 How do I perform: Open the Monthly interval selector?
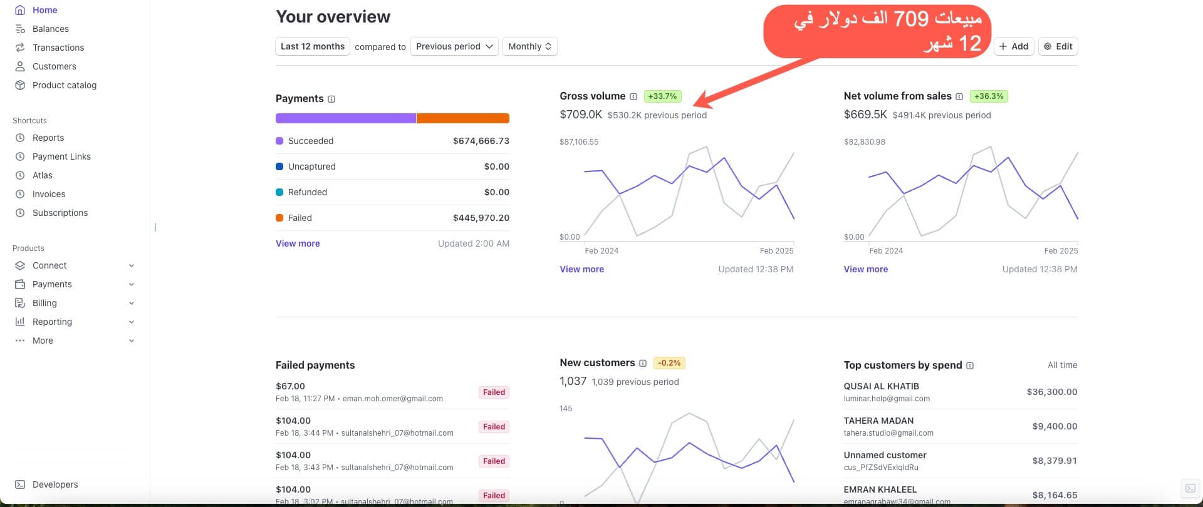point(529,46)
